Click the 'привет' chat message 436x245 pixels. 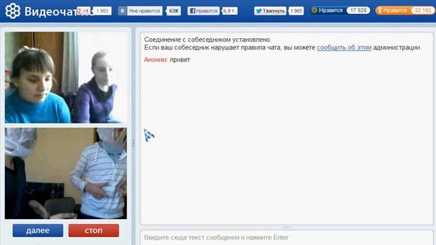(180, 60)
